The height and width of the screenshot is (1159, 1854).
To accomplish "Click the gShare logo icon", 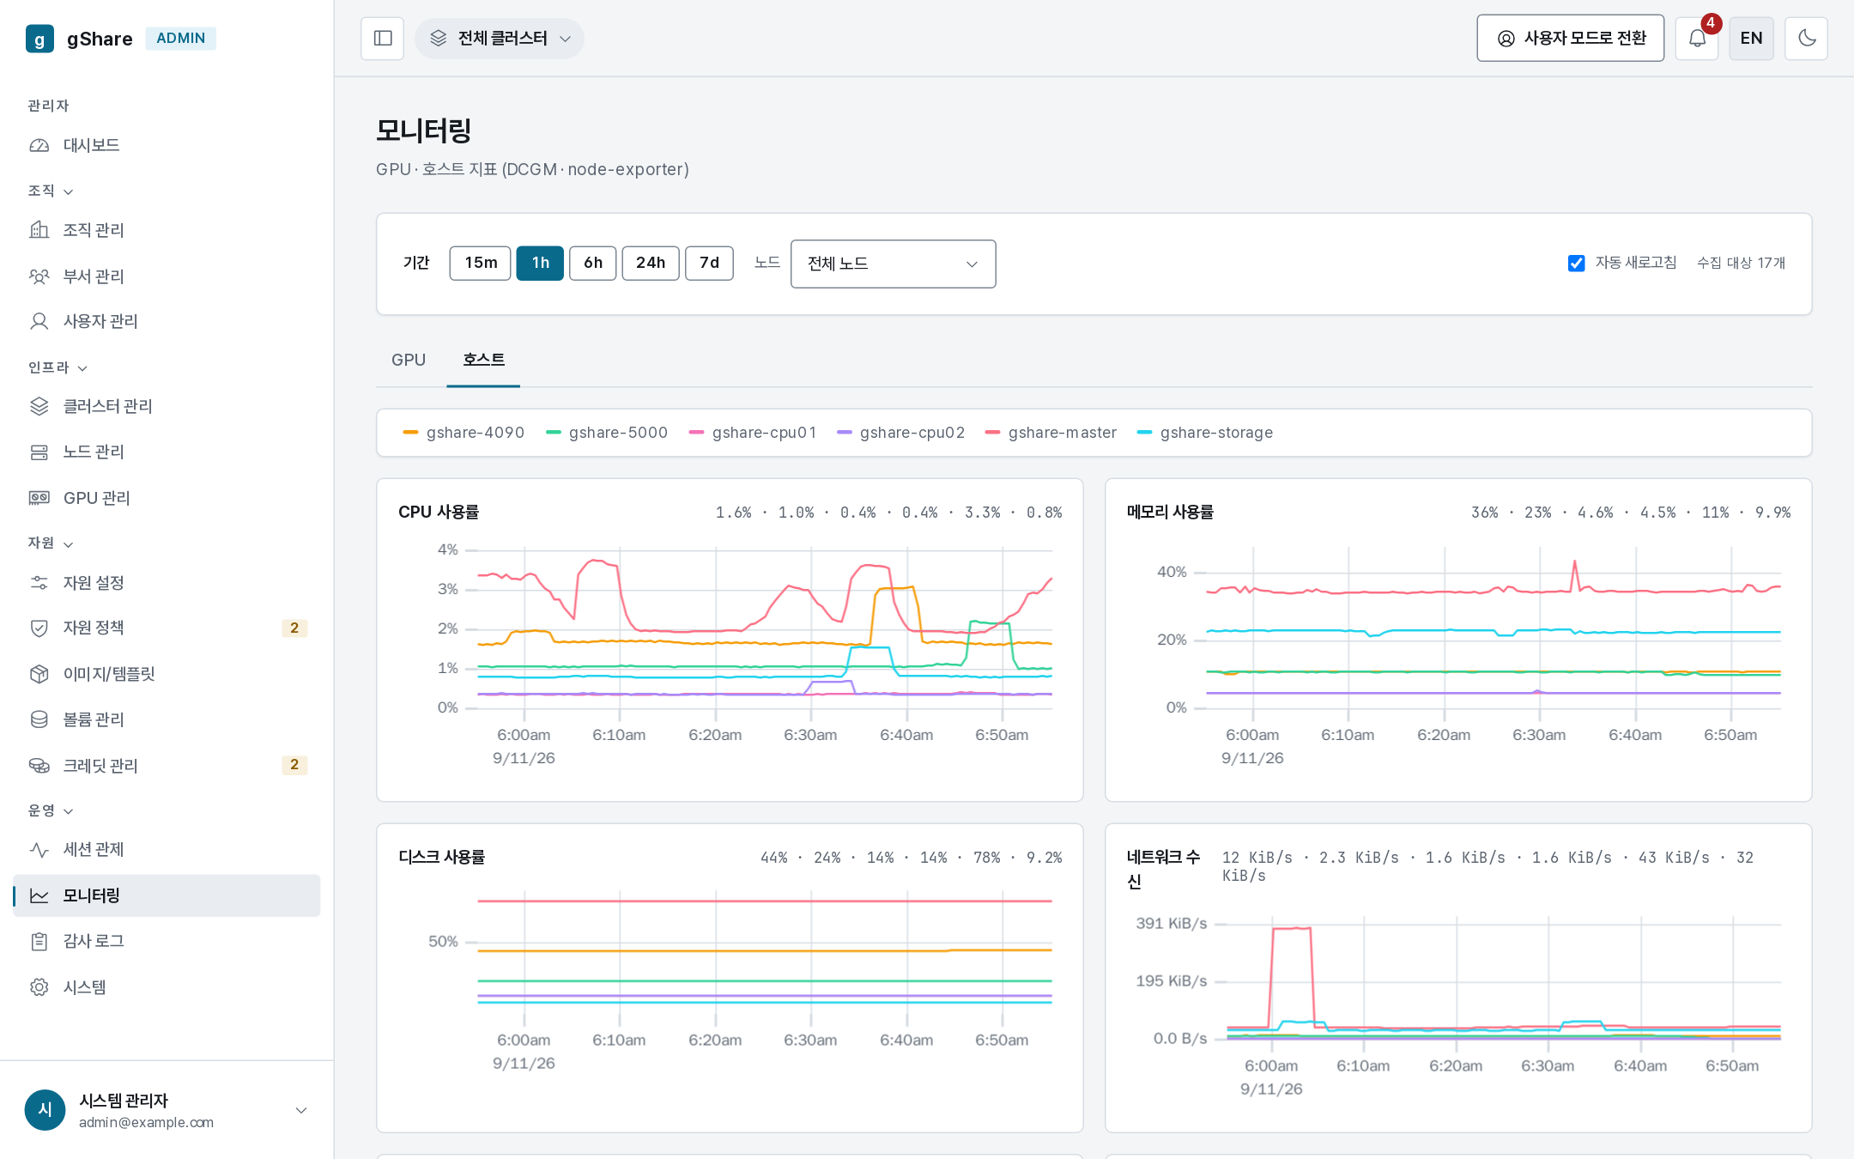I will click(x=39, y=39).
